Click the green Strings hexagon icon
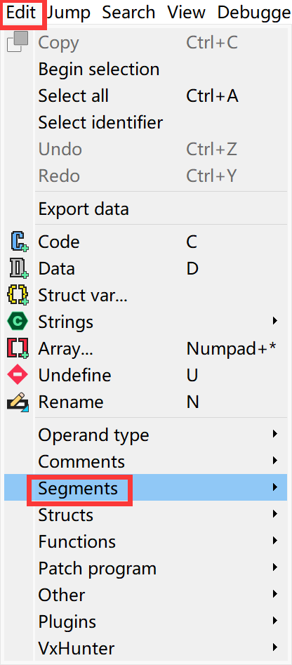292x665 pixels. coord(18,322)
